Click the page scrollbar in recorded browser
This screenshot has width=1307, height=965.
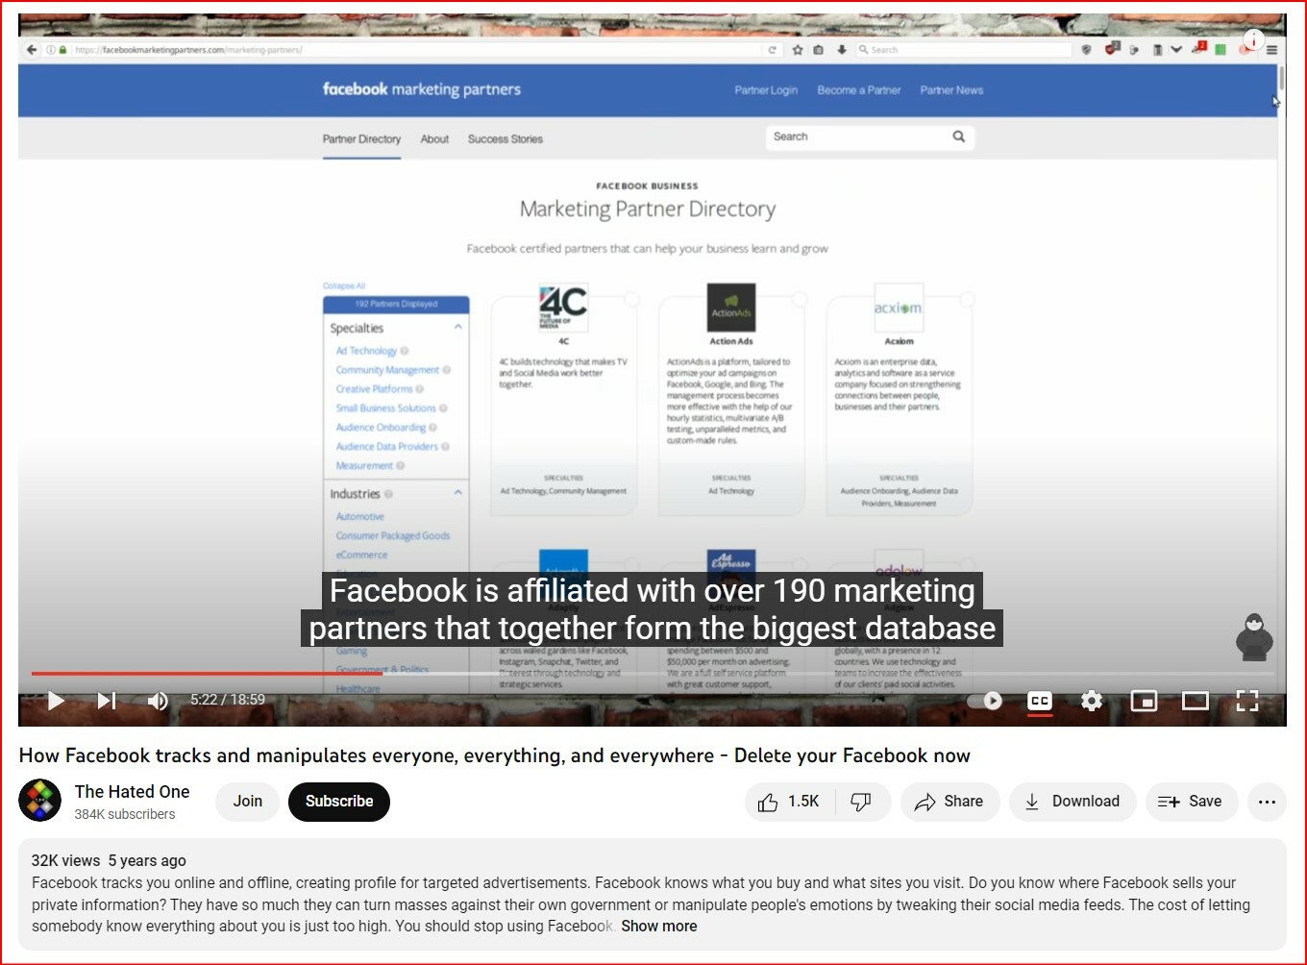(x=1281, y=78)
